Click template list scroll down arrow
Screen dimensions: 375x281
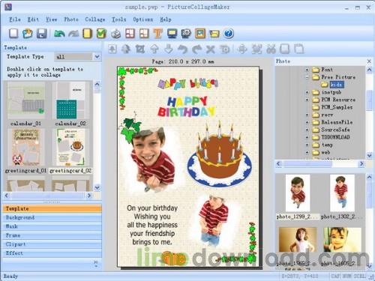[97, 187]
